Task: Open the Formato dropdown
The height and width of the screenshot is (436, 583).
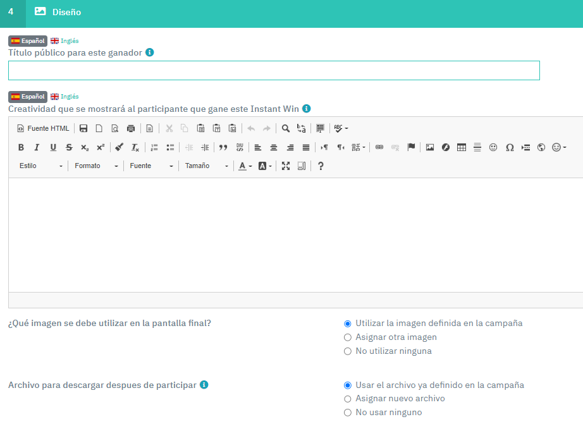Action: (96, 166)
